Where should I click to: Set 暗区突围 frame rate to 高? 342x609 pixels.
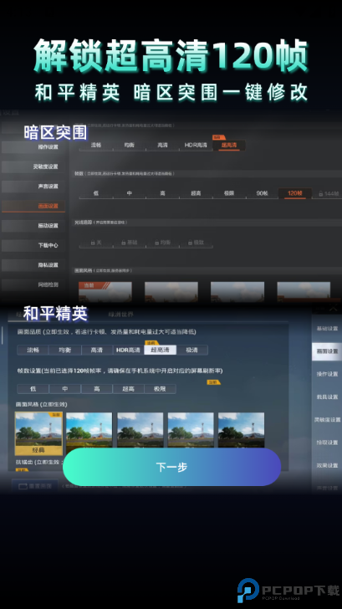(x=163, y=193)
